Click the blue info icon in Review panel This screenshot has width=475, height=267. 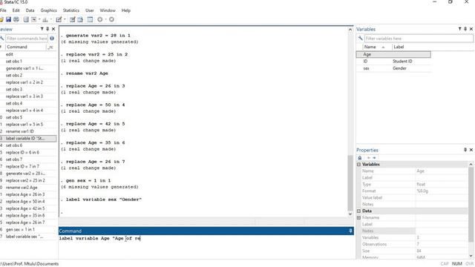tap(52, 39)
